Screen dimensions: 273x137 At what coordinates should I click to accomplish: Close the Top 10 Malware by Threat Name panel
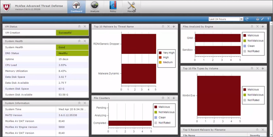168,26
